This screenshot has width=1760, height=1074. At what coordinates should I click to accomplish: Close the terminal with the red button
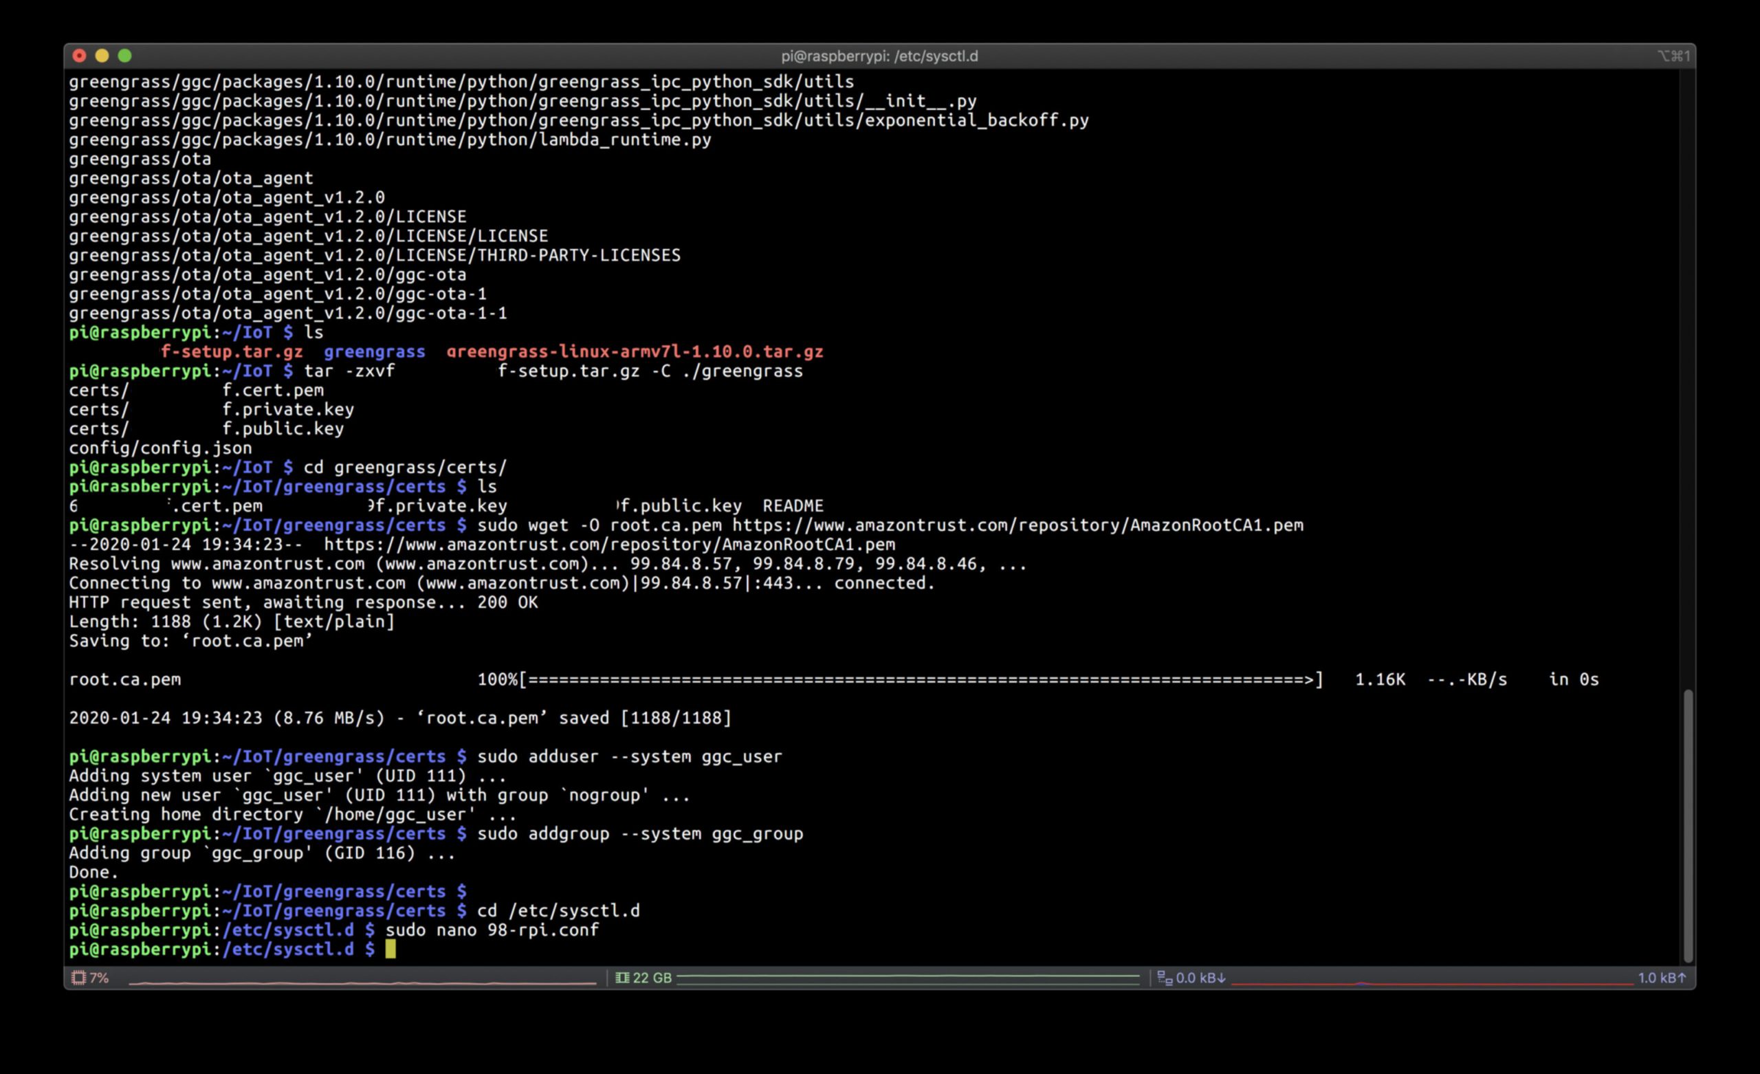pyautogui.click(x=79, y=56)
